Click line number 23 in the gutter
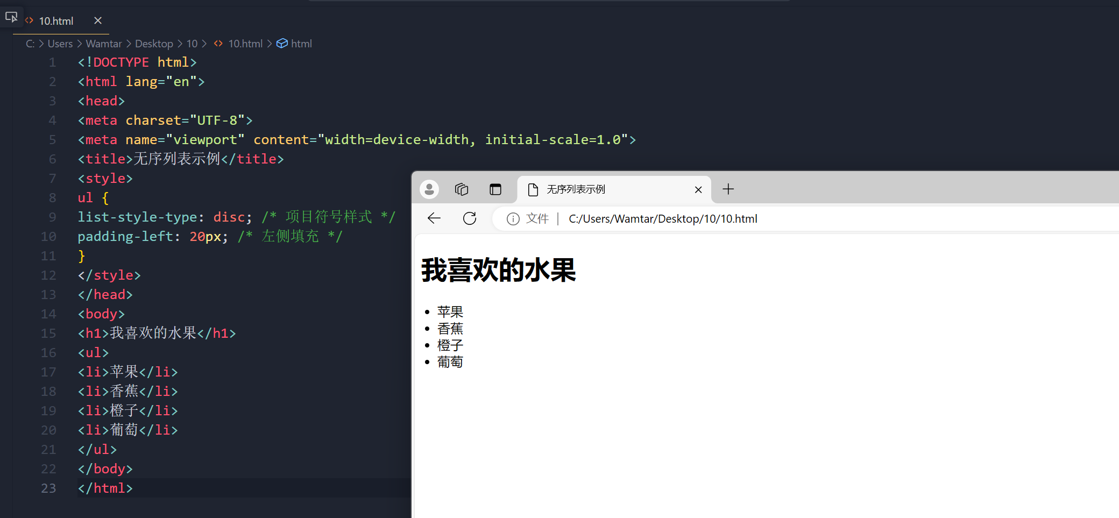 (48, 488)
